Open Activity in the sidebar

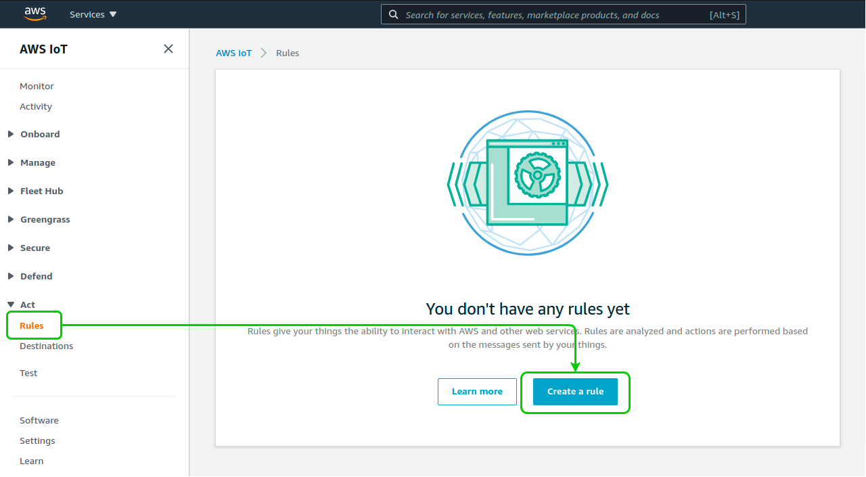[36, 106]
